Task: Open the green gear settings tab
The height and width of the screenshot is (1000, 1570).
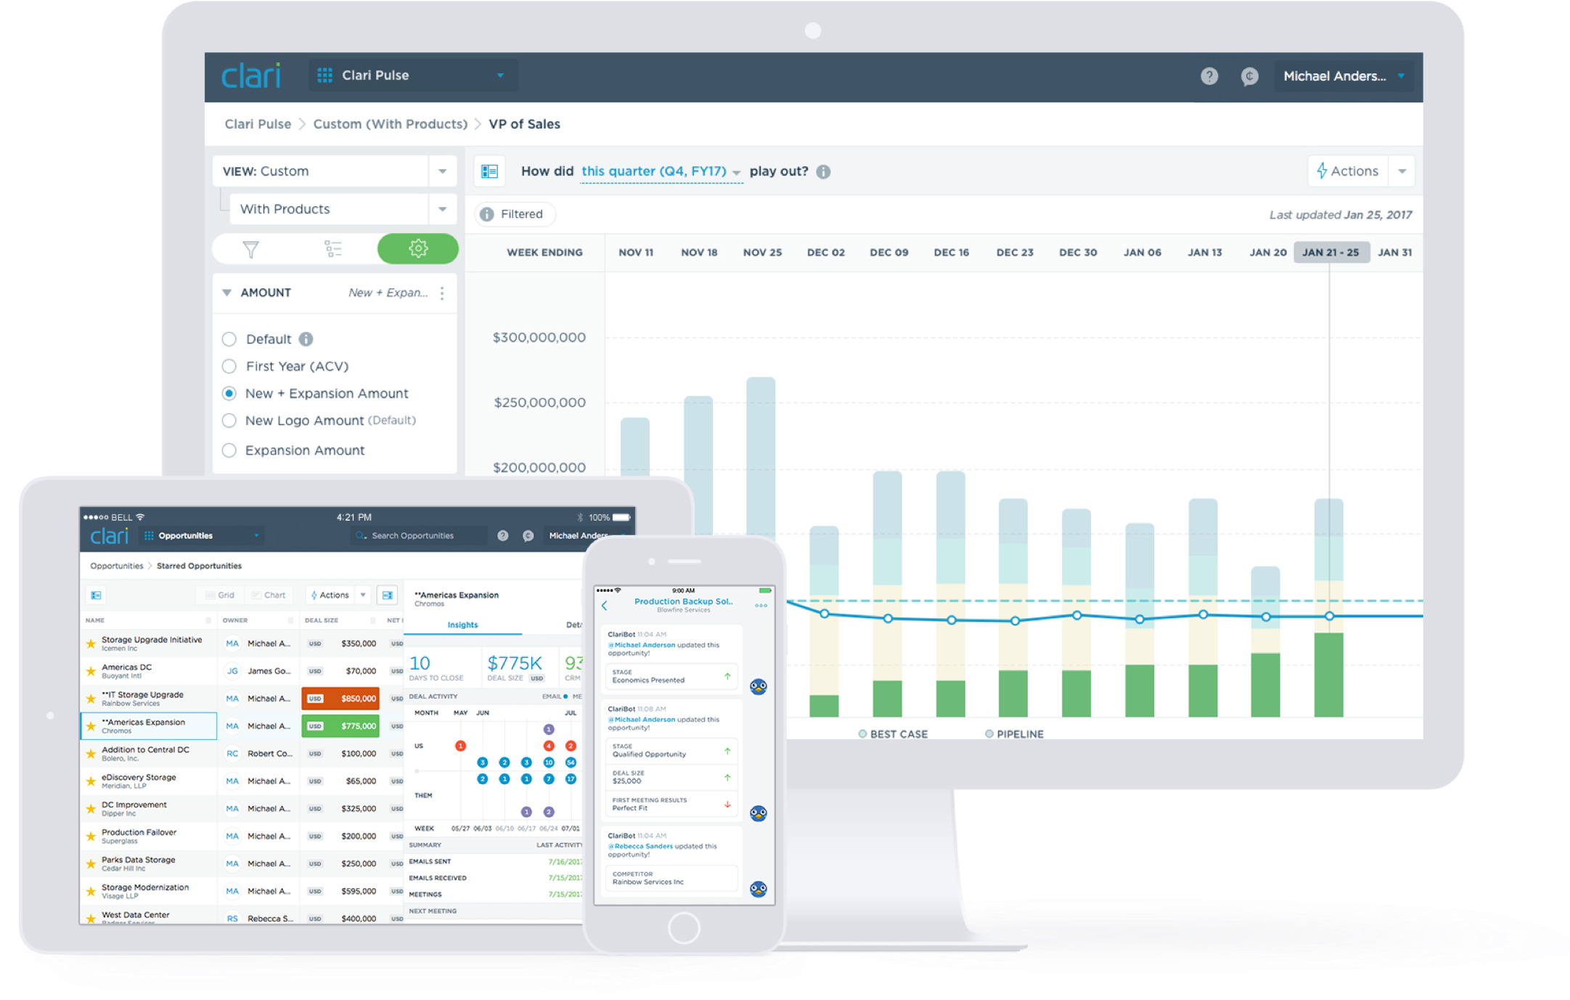Action: pyautogui.click(x=418, y=249)
